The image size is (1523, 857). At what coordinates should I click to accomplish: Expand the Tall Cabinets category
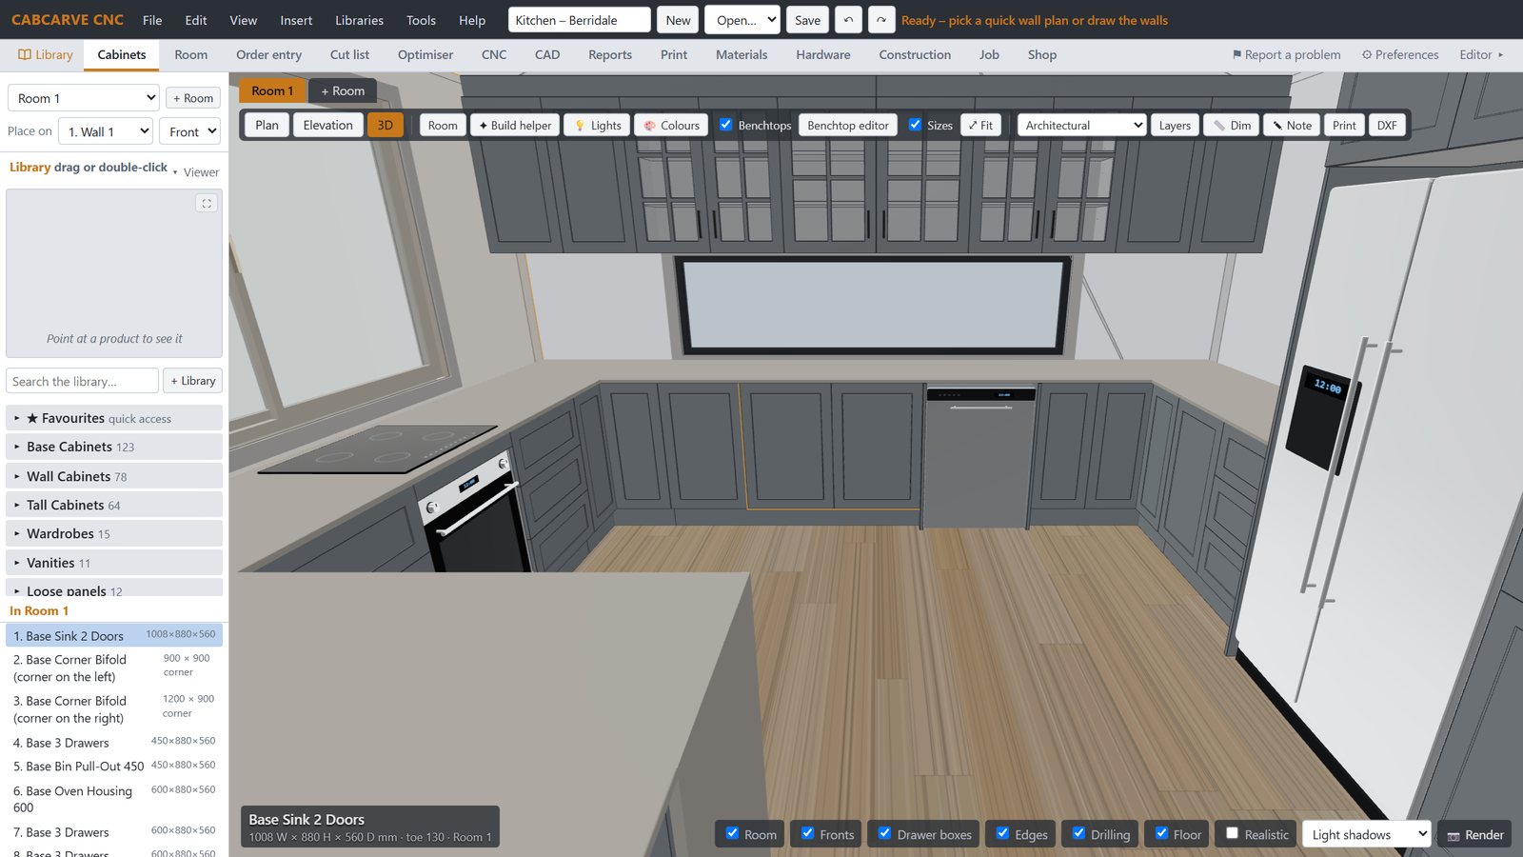tap(114, 505)
